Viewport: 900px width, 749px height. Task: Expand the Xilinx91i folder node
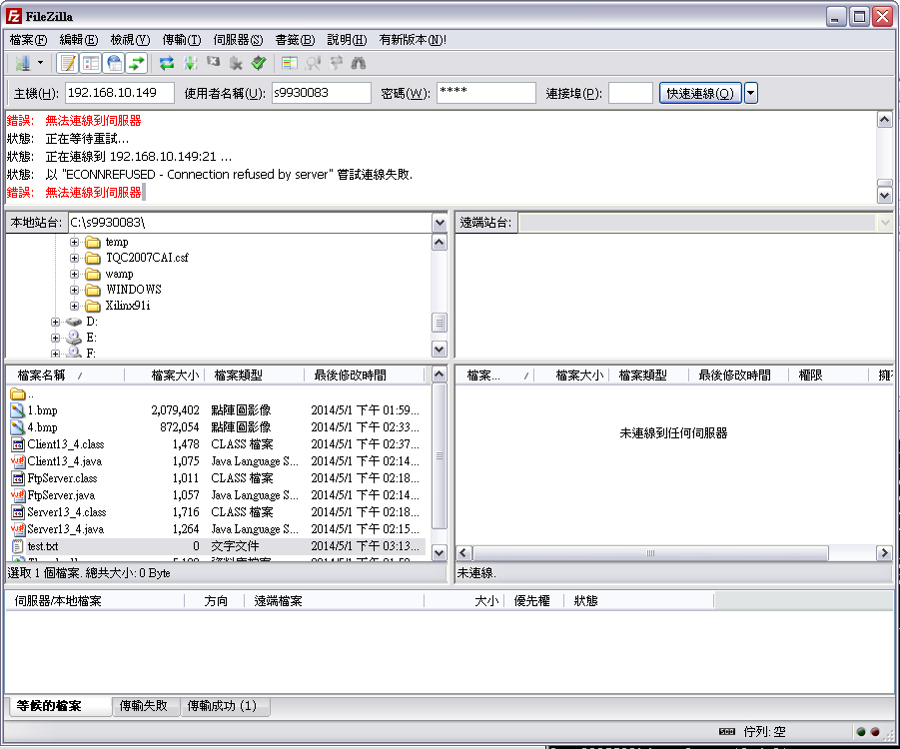(74, 306)
